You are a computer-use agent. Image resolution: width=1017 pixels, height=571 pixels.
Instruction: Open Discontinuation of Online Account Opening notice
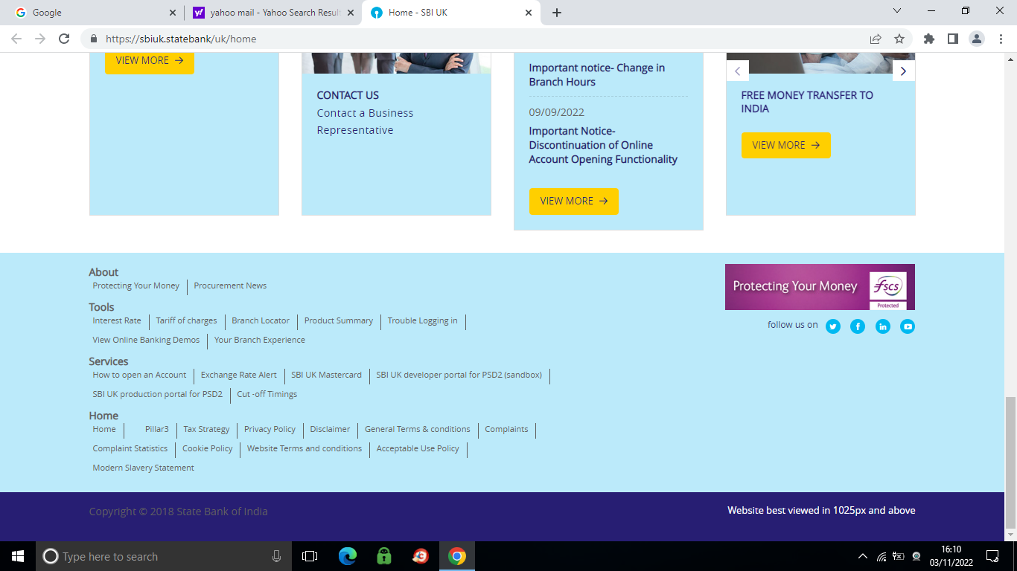tap(603, 145)
